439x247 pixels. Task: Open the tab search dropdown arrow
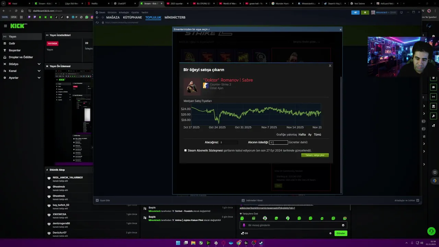(3, 3)
